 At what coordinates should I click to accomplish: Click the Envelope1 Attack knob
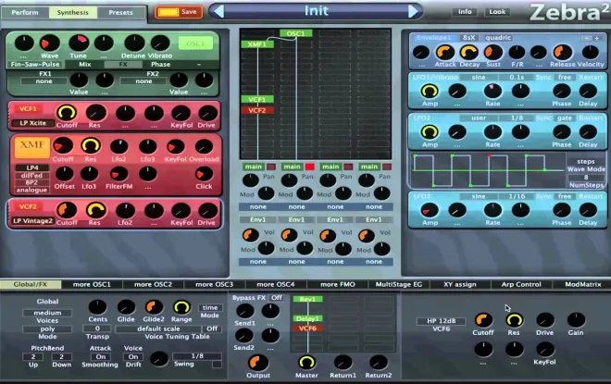445,52
